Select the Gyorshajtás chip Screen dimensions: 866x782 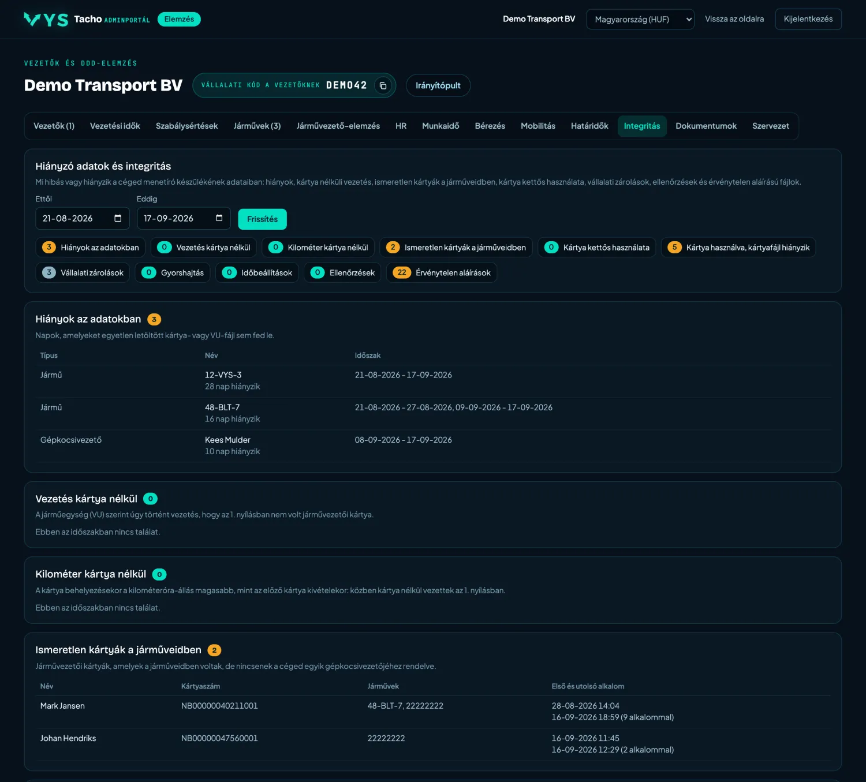[x=173, y=273]
